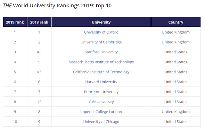Open the University of Chicago link
205x129 pixels.
[101, 122]
